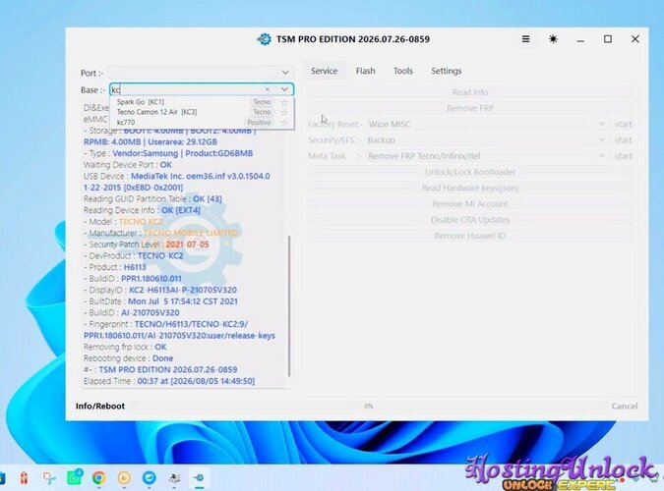Click the Disable OTA Updates button

[x=470, y=220]
